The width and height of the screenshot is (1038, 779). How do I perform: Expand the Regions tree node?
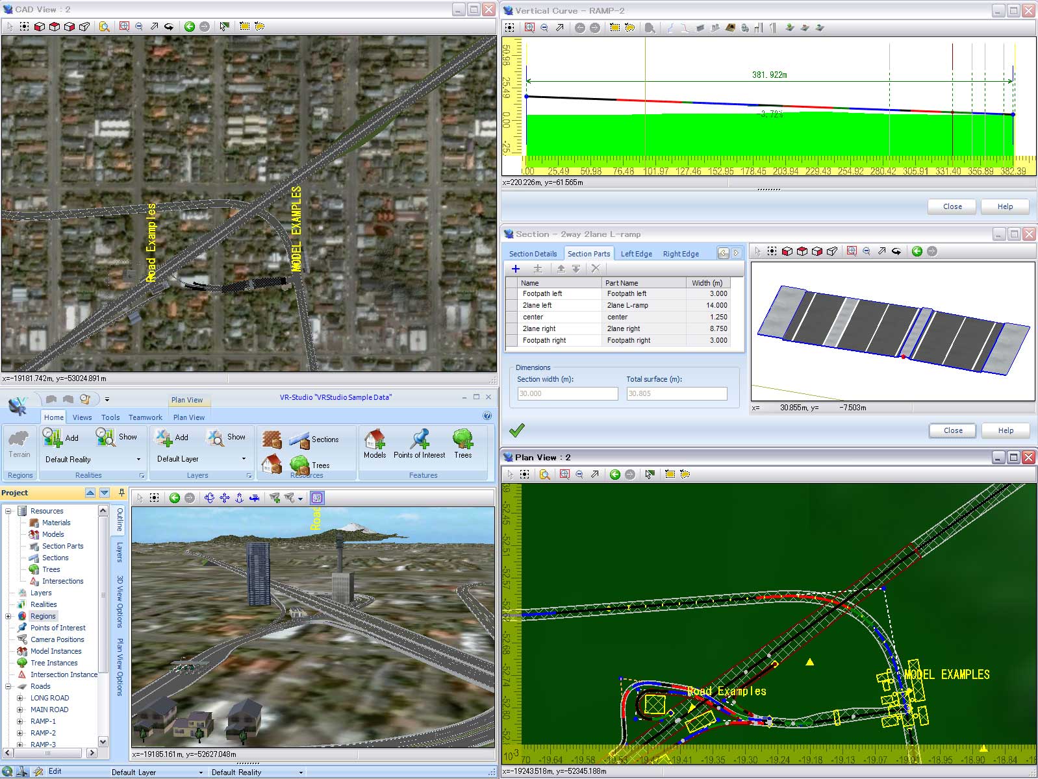[x=8, y=616]
